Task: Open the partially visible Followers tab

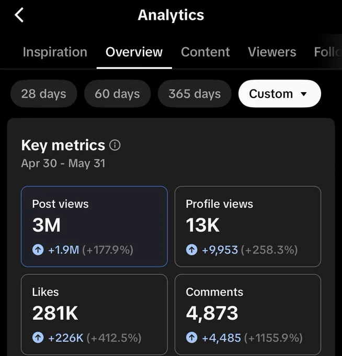Action: click(328, 52)
